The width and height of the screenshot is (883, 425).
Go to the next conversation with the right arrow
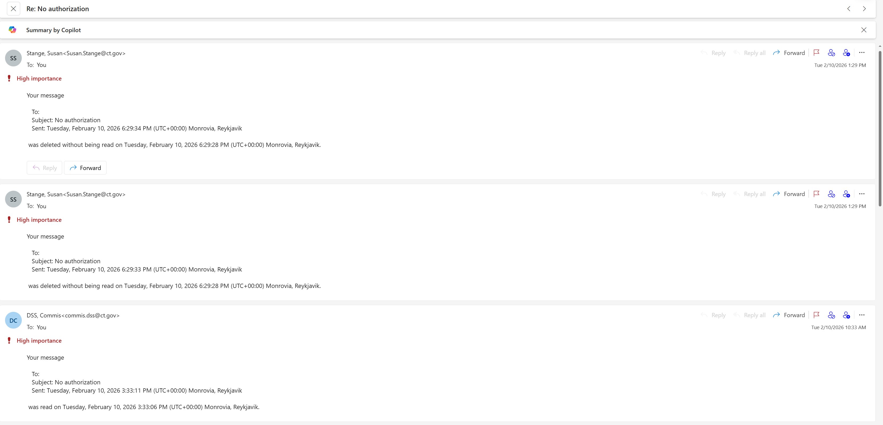[x=864, y=9]
